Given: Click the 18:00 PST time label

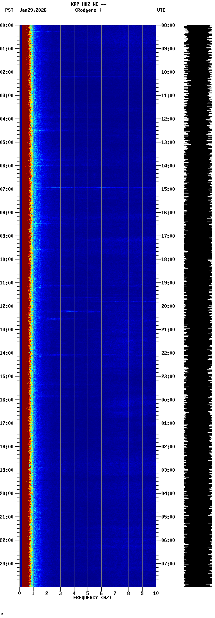Looking at the screenshot, I should (x=7, y=447).
